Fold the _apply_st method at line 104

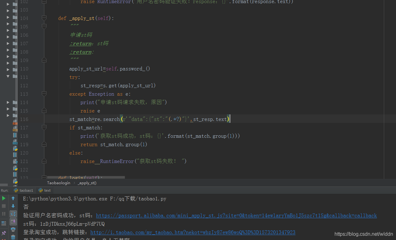point(44,18)
